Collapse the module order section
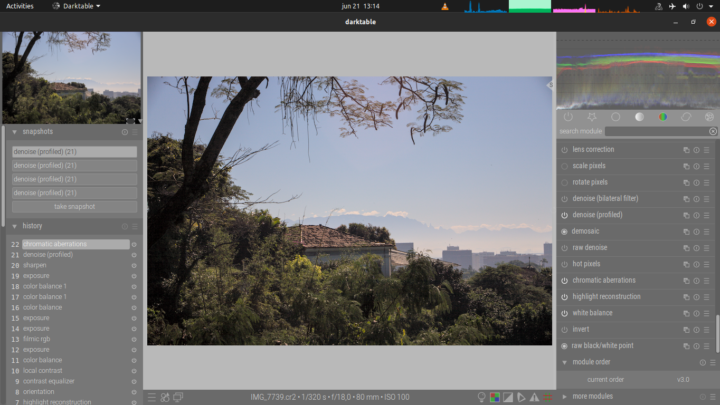 click(x=564, y=362)
